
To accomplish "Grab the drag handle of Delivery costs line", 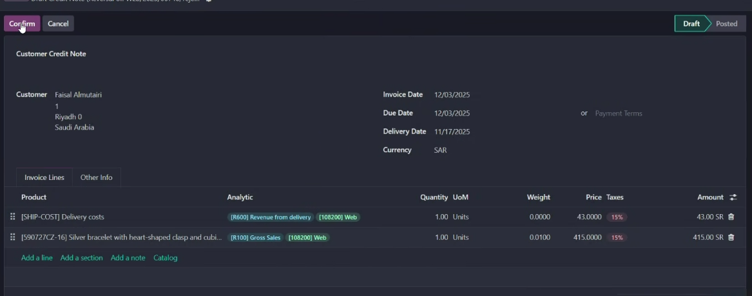I will 13,217.
